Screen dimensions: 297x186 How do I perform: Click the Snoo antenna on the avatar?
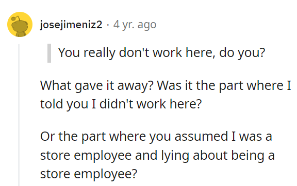pos(15,18)
